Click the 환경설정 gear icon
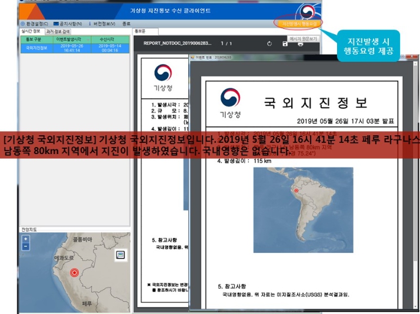 click(x=22, y=24)
